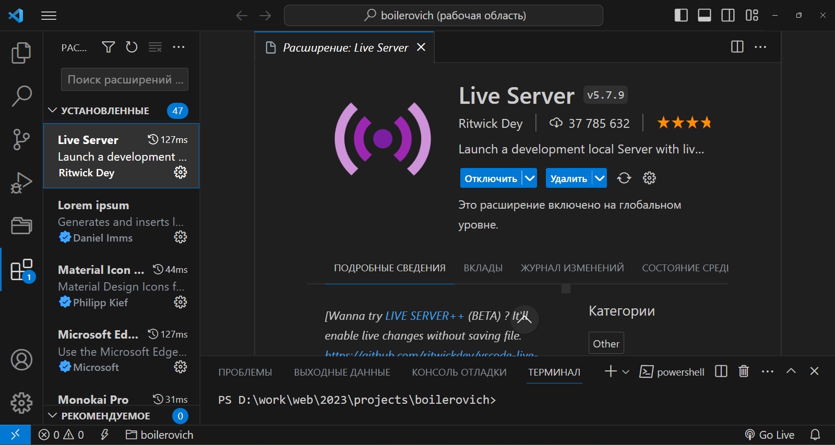Viewport: 835px width, 445px height.
Task: Clear extensions search results icon
Action: (155, 47)
